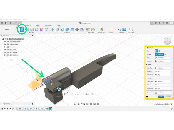The width and height of the screenshot is (174, 130).
Task: Activate My First Car component radio button
Action: [23, 39]
